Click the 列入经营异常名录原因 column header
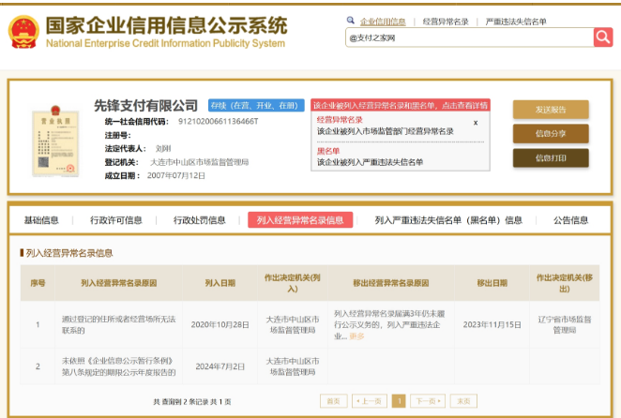The width and height of the screenshot is (621, 418). point(119,283)
